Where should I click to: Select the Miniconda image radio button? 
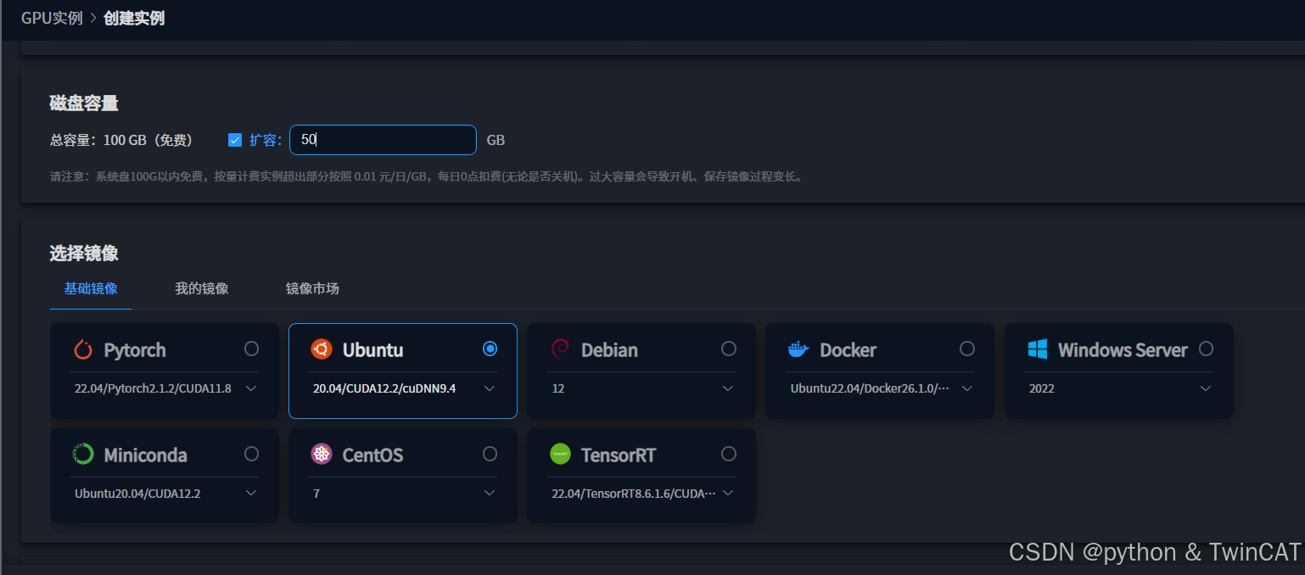251,454
